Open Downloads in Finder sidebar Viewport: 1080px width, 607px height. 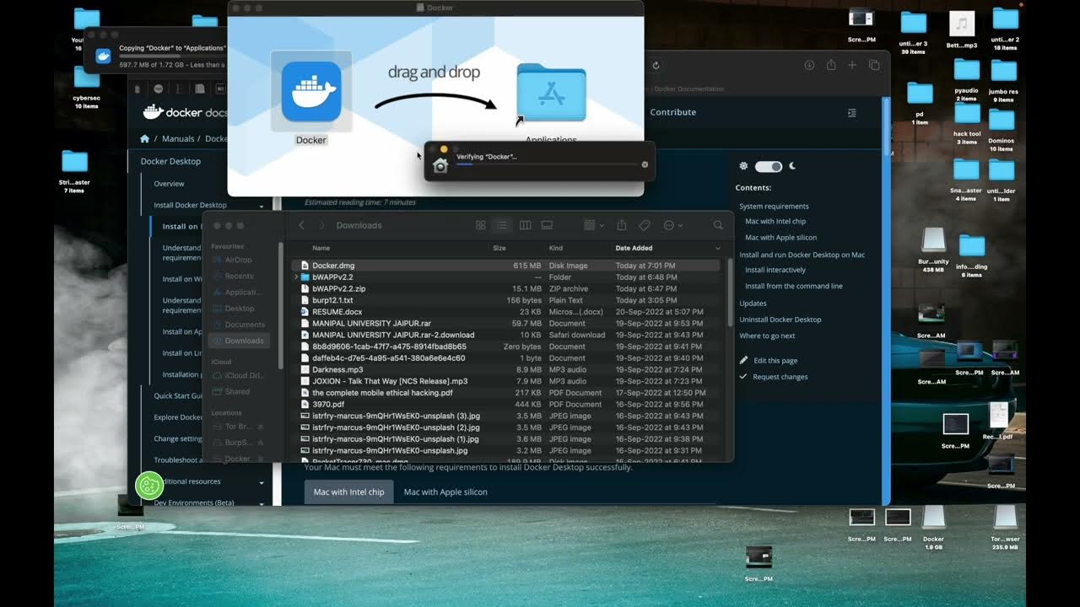(238, 341)
